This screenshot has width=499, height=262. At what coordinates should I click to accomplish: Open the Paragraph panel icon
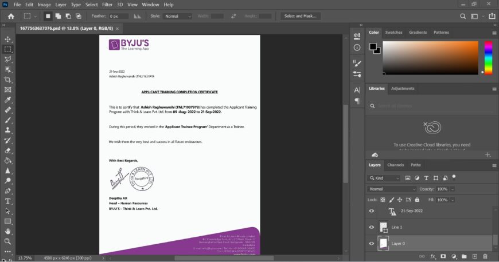click(357, 101)
